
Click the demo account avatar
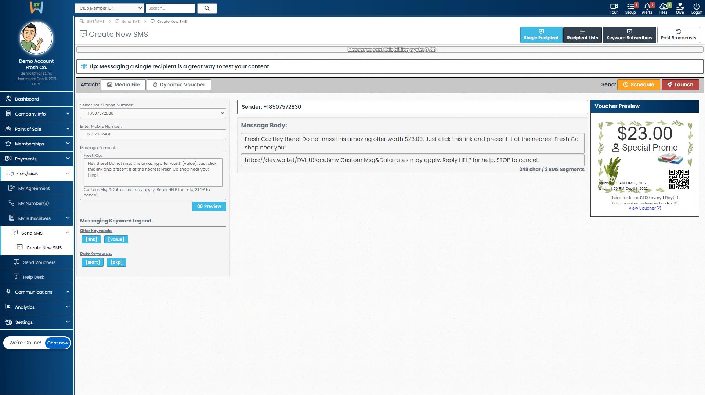pos(36,38)
